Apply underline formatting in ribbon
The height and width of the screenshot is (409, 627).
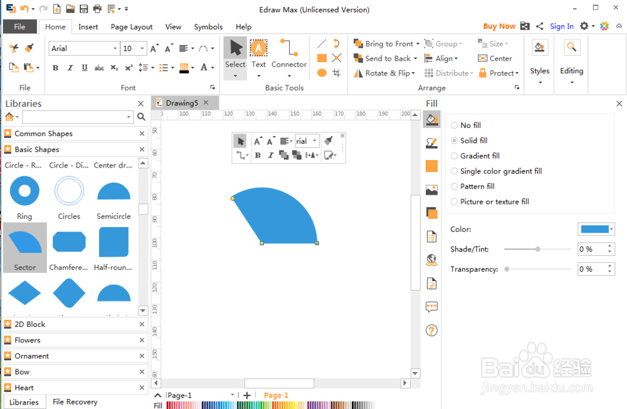(x=85, y=68)
